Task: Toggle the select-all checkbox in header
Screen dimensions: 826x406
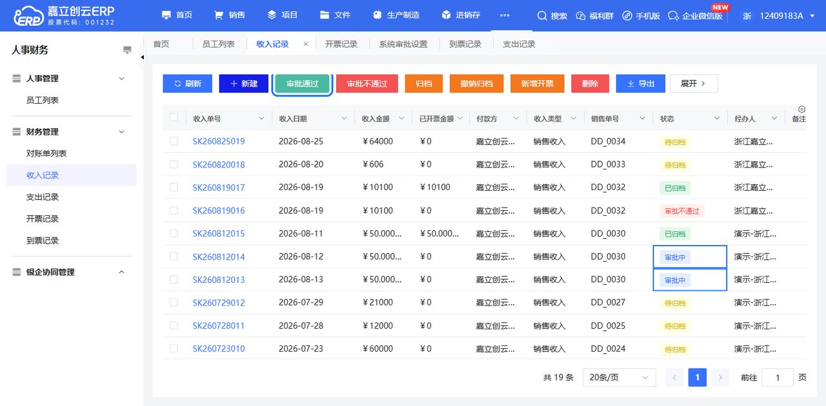Action: pos(174,117)
